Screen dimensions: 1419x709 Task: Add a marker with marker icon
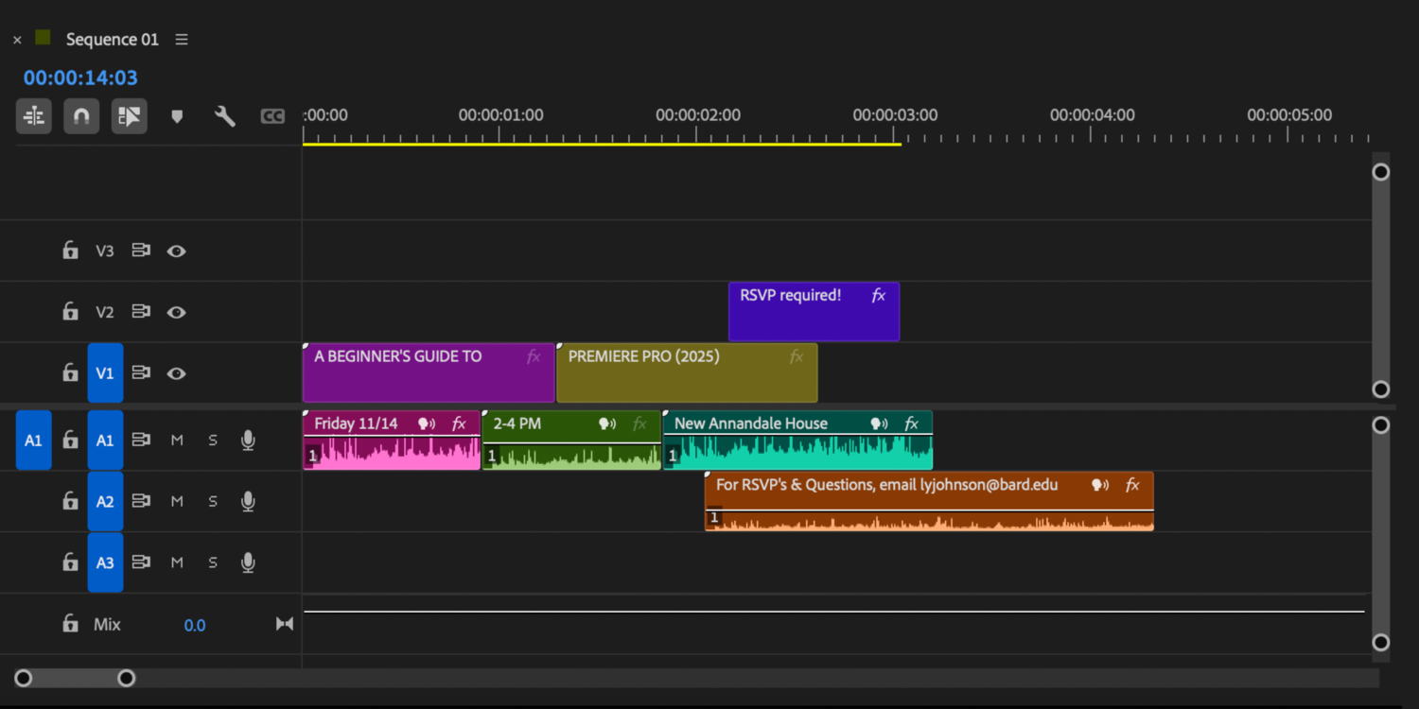[177, 116]
